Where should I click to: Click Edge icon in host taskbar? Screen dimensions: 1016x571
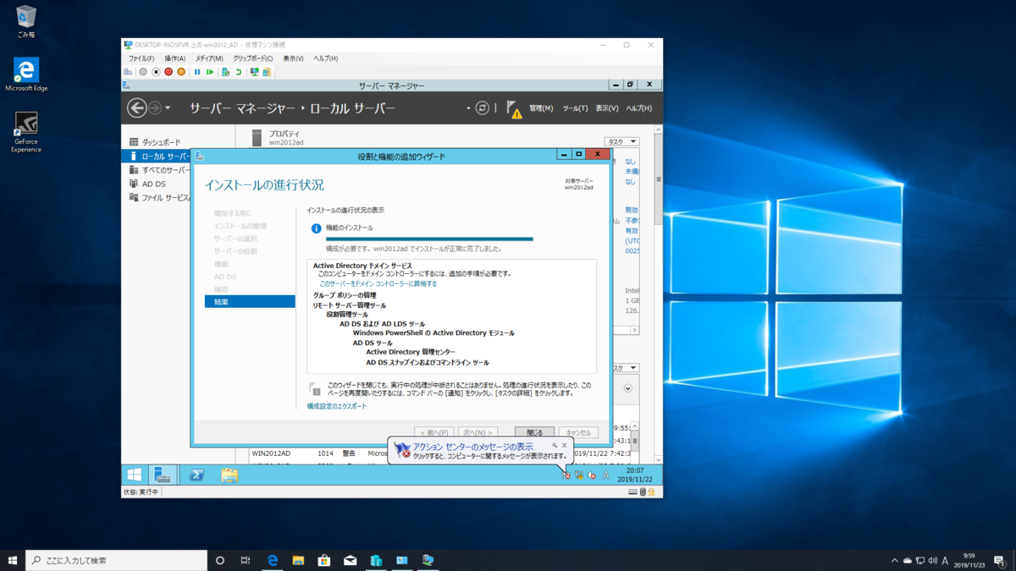click(273, 560)
